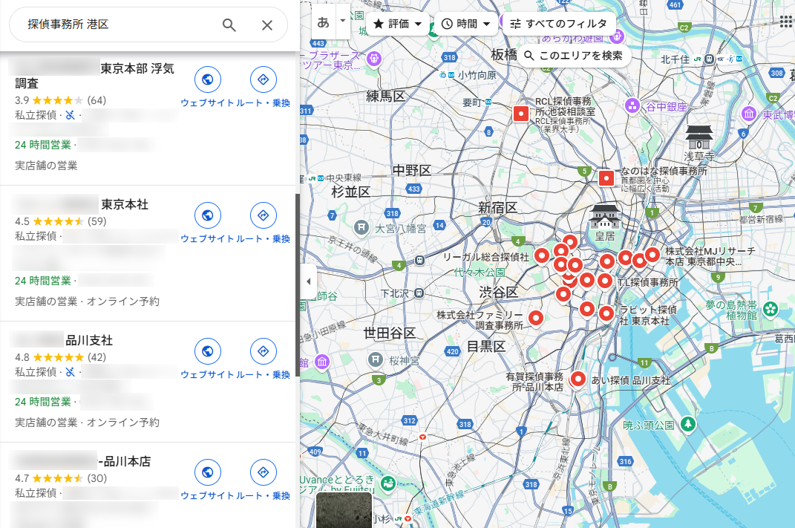Image resolution: width=795 pixels, height=528 pixels.
Task: Click the 下北沢 station icon
Action: click(x=419, y=293)
